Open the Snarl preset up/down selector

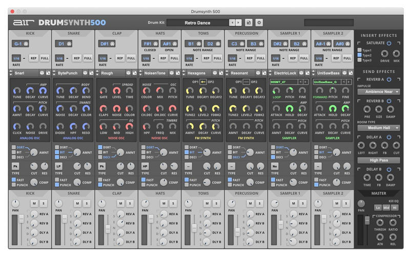pyautogui.click(x=11, y=73)
